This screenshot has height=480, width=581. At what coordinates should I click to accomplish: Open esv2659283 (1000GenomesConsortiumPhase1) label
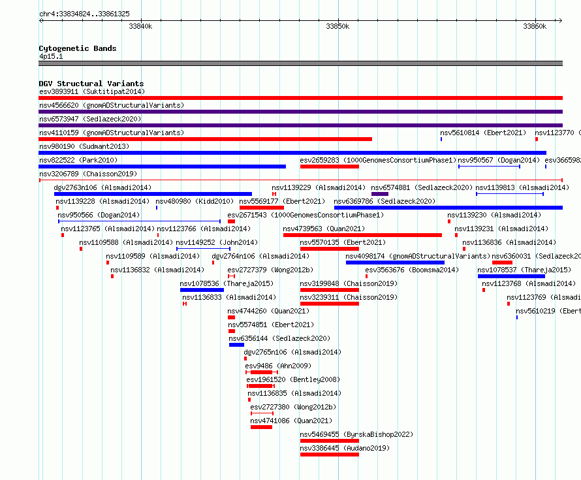[x=378, y=160]
